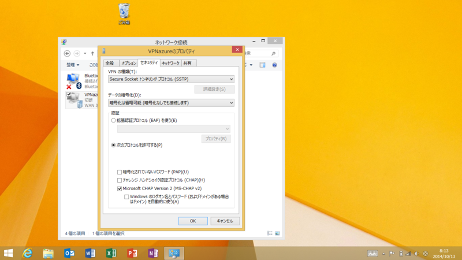The image size is (462, 260).
Task: Open OneNote from taskbar
Action: [x=153, y=253]
